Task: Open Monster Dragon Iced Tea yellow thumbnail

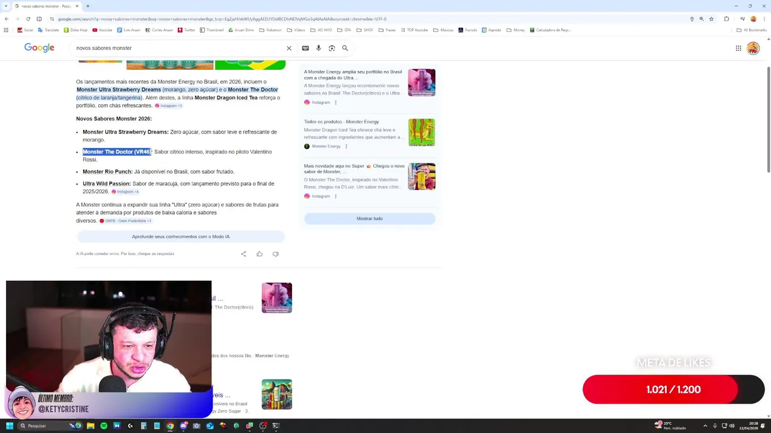Action: (422, 132)
